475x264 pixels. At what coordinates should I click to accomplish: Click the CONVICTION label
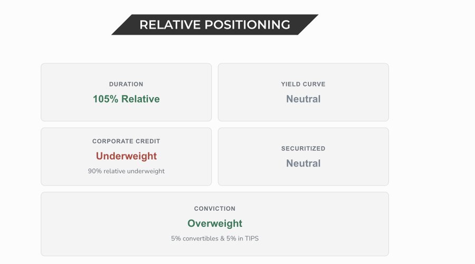pos(215,209)
